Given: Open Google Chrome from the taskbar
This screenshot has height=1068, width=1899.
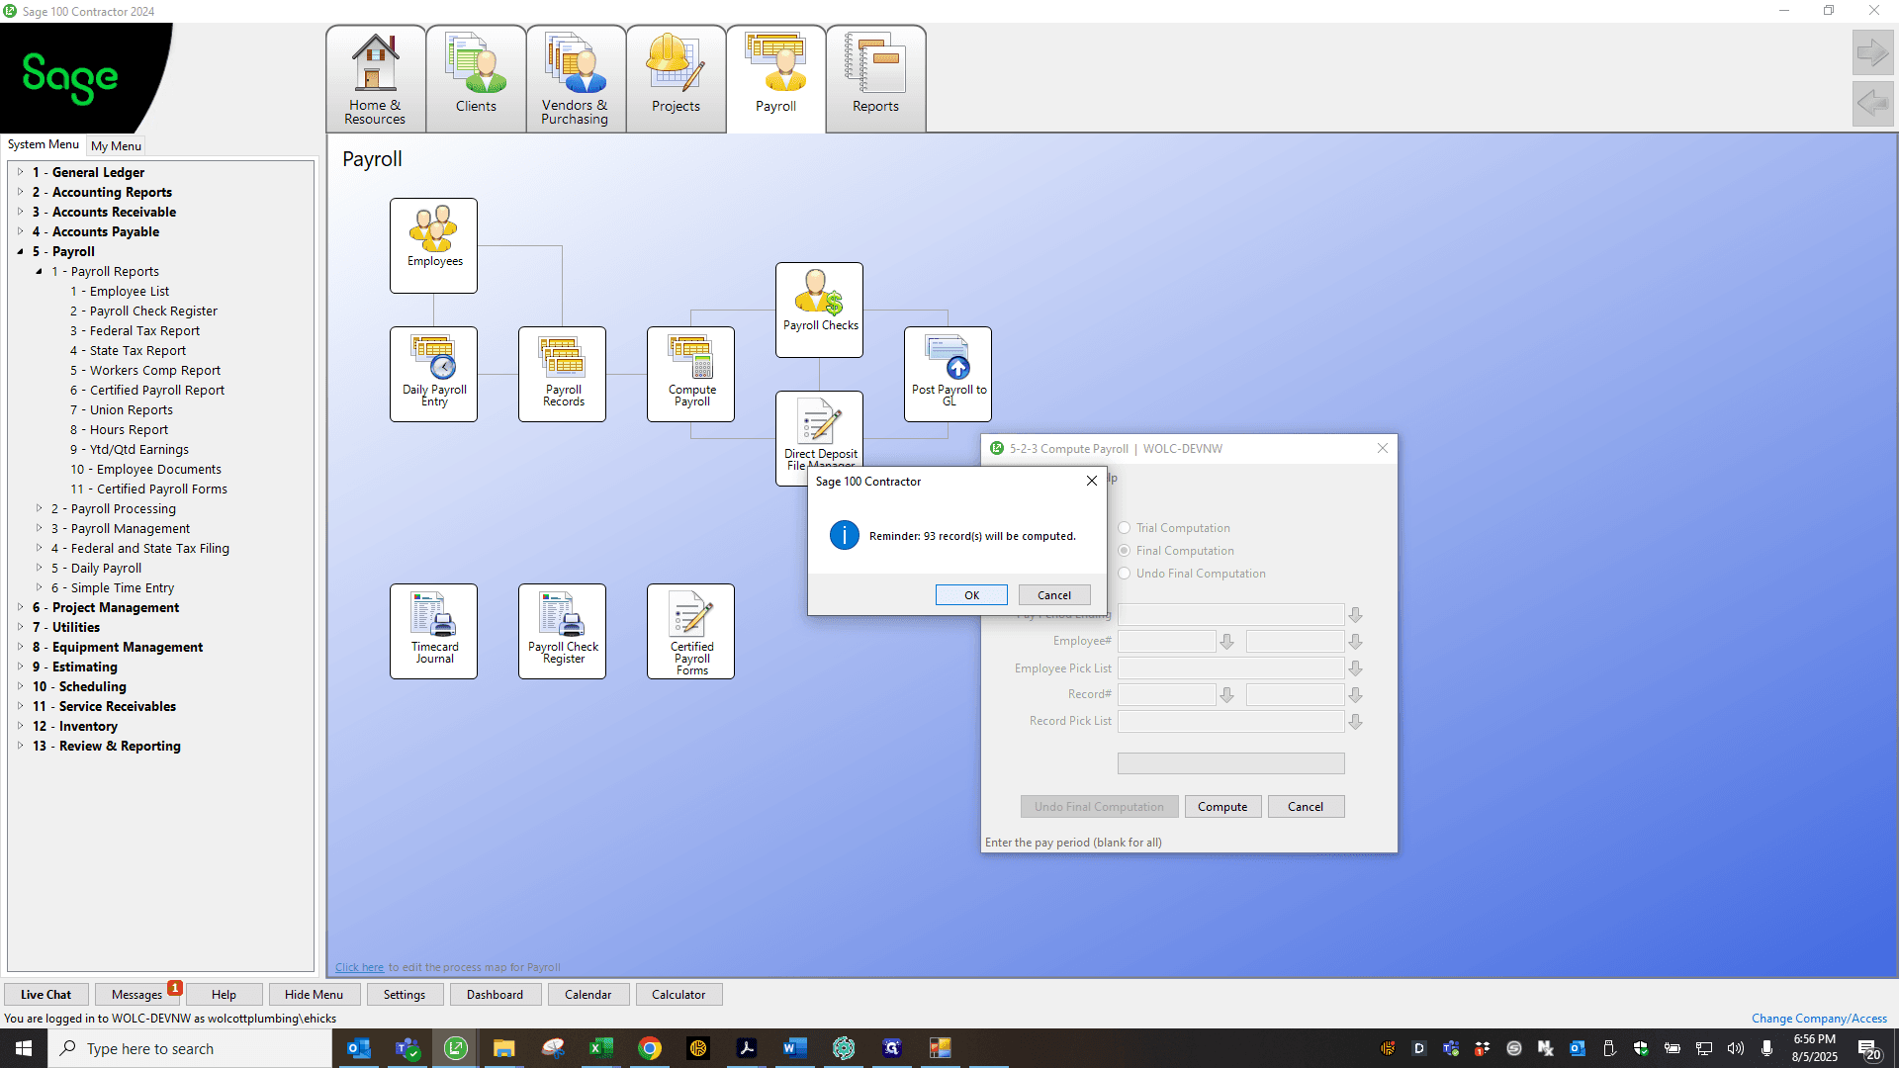Looking at the screenshot, I should [649, 1048].
